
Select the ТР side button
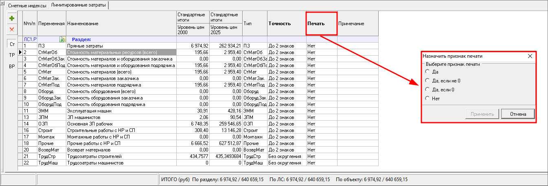tap(12, 55)
